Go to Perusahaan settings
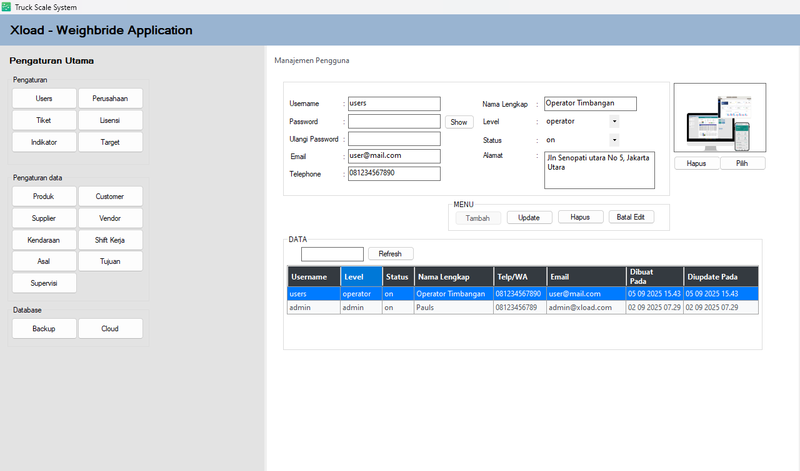 coord(110,99)
